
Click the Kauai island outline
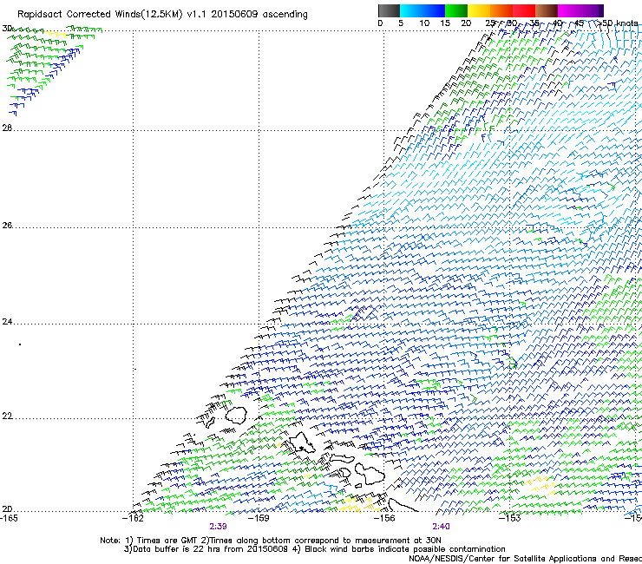[236, 415]
